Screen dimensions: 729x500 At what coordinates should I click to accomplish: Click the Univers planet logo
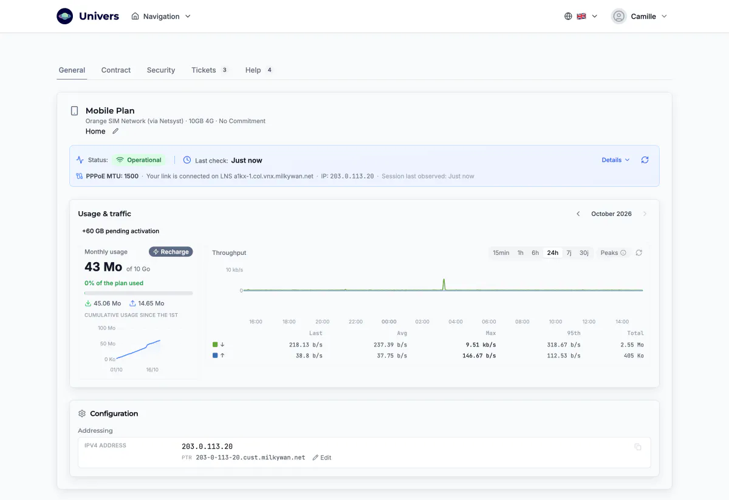click(65, 16)
